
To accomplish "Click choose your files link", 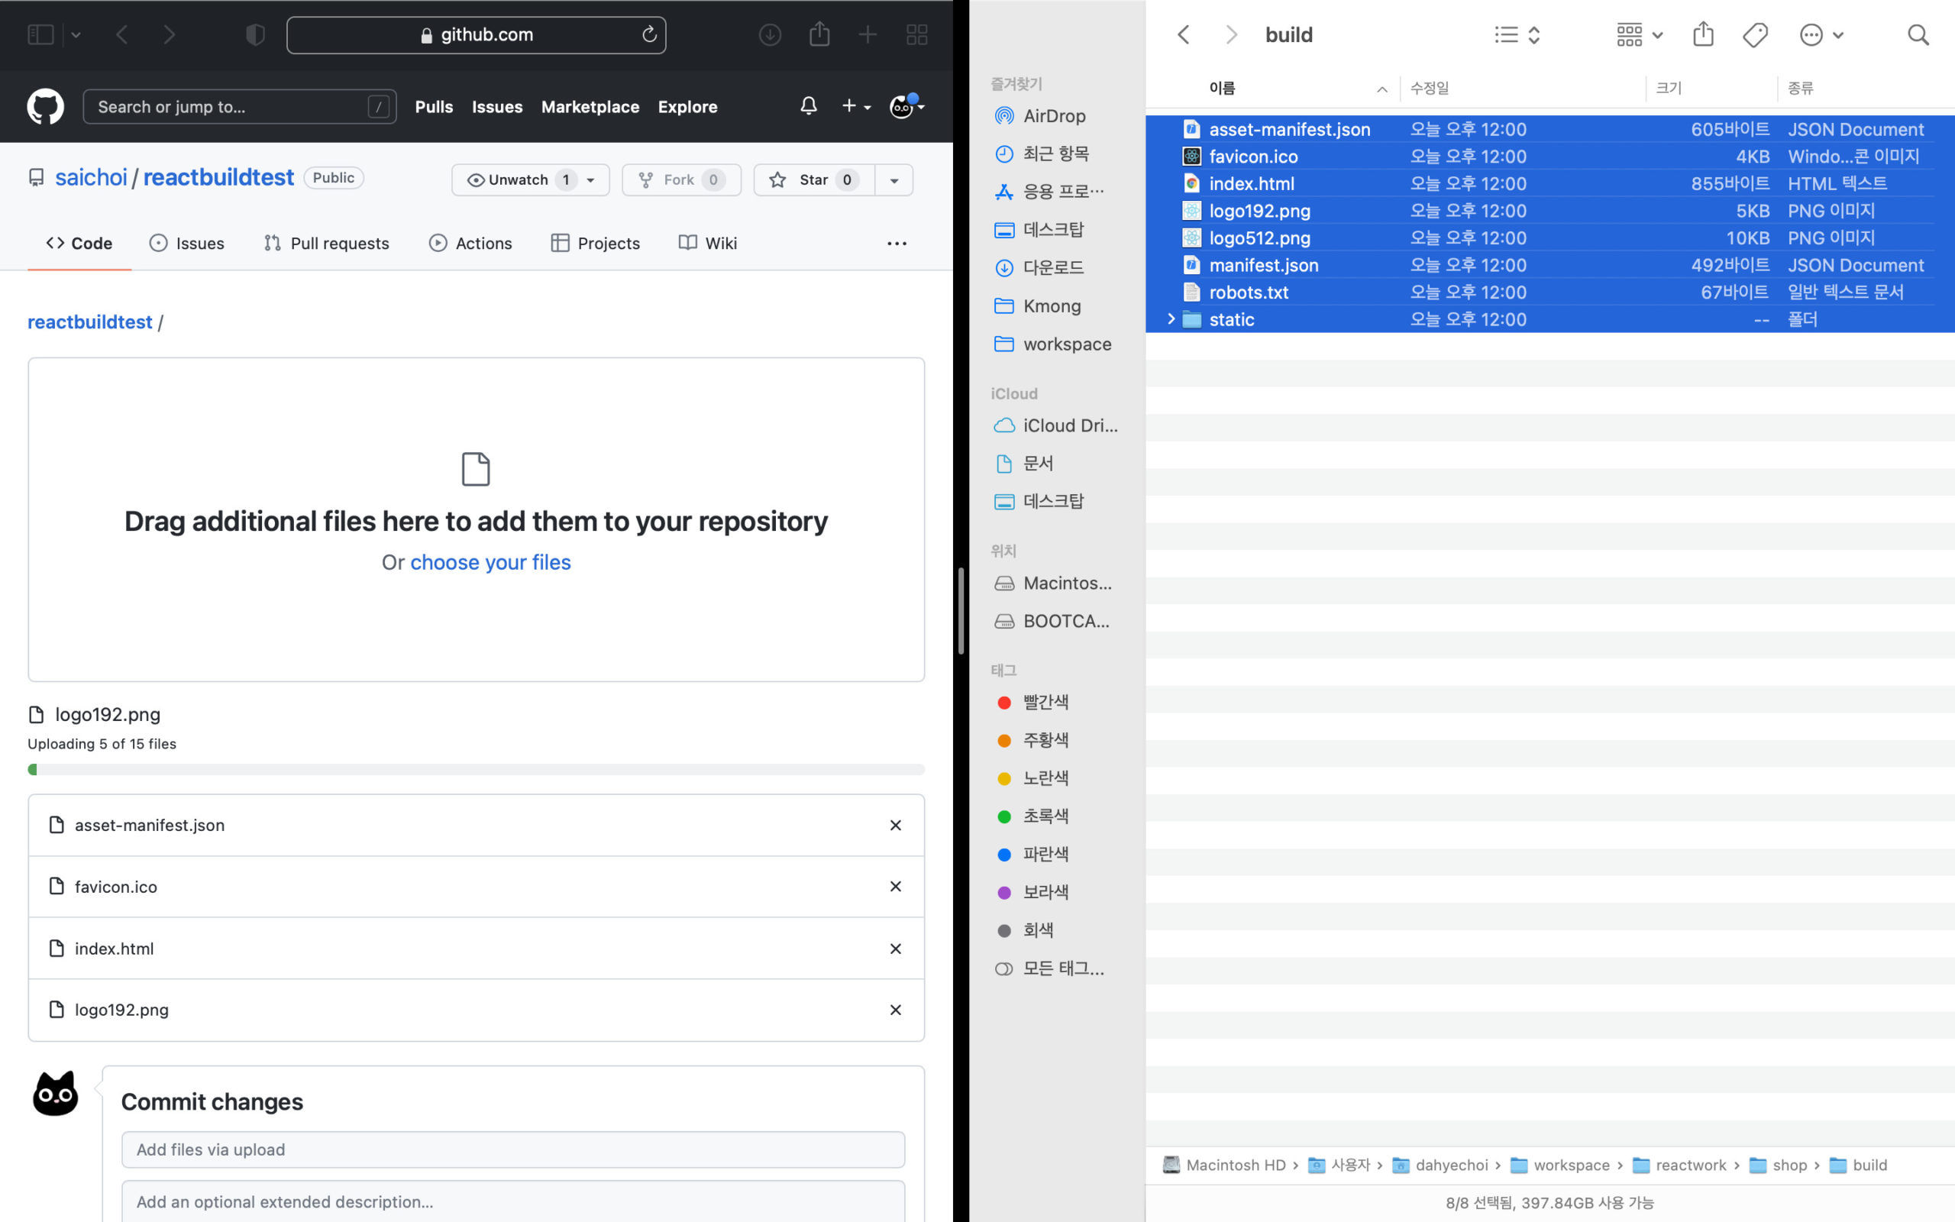I will point(490,563).
